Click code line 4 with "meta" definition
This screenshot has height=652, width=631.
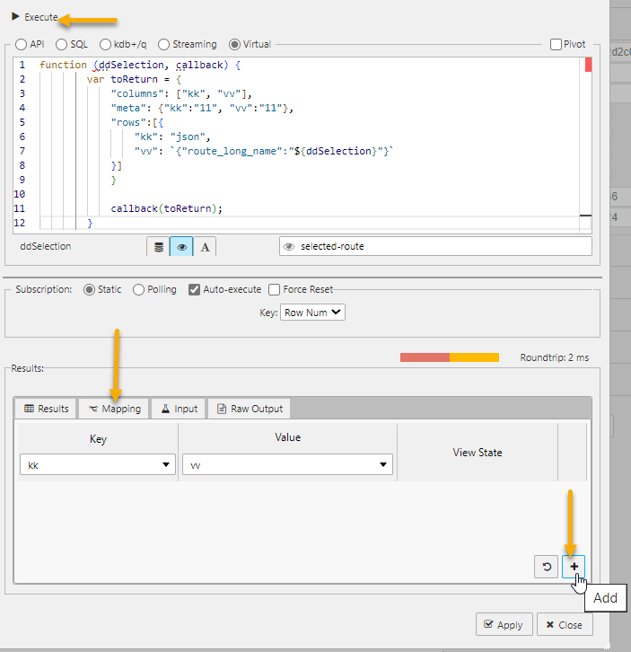(202, 108)
